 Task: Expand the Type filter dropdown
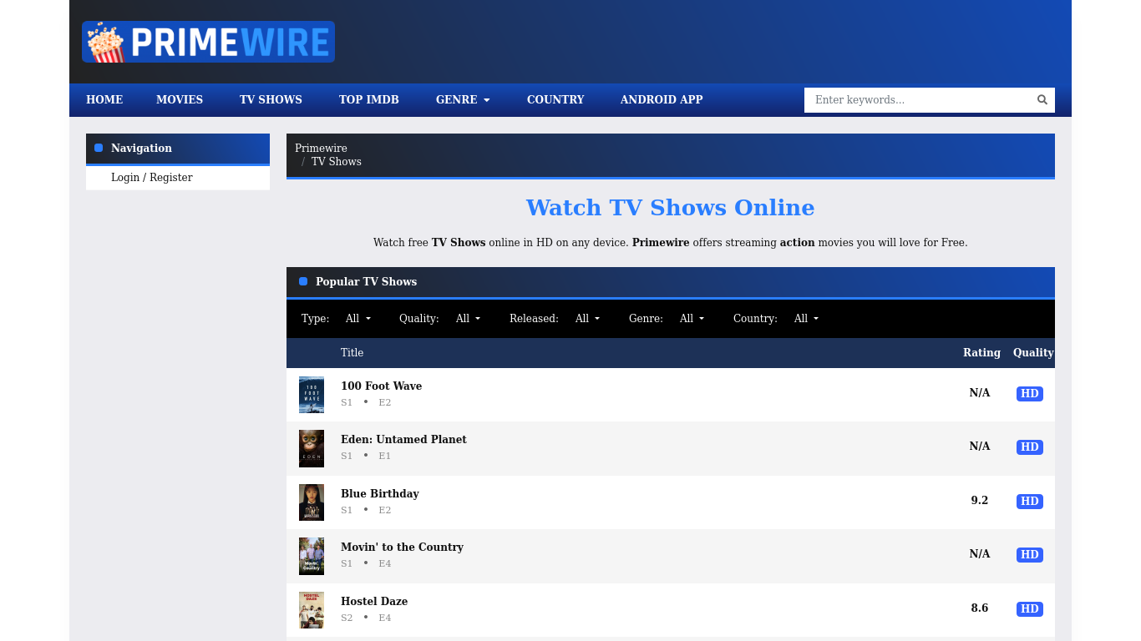coord(358,319)
